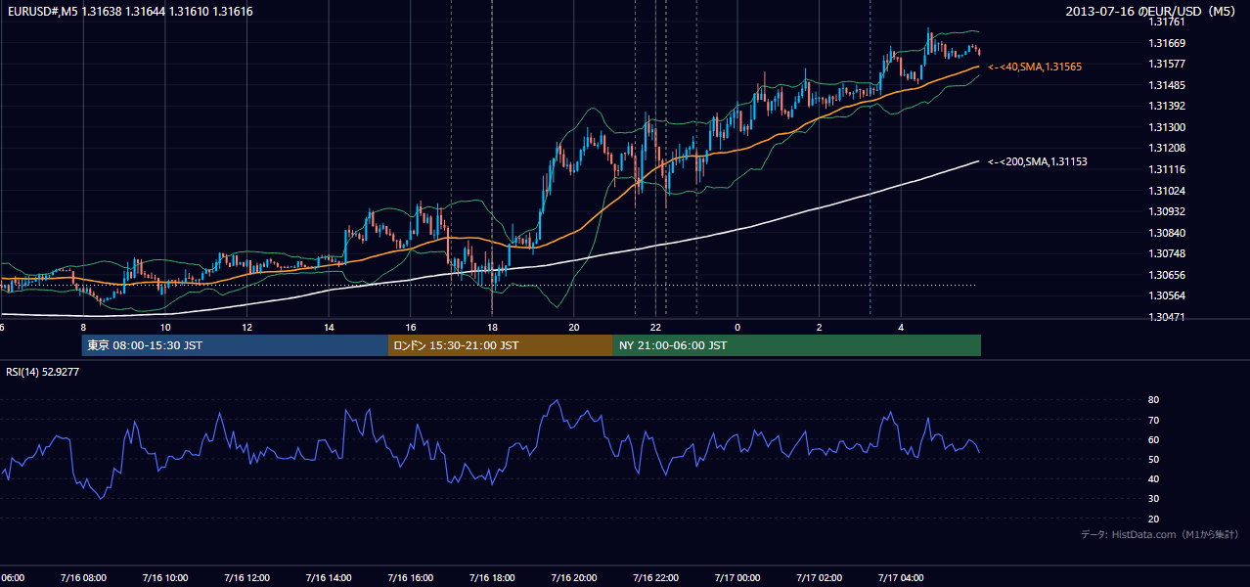Click the bottom time label 7/16 18:00
This screenshot has height=587, width=1250.
coord(492,578)
